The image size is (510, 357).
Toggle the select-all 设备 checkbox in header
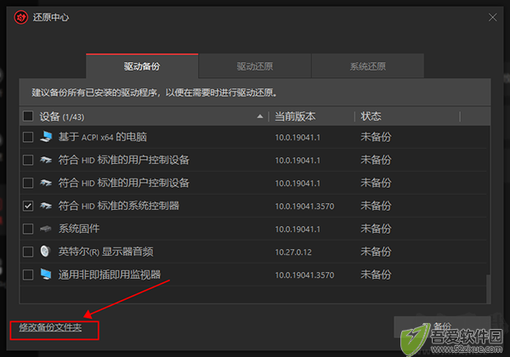click(x=28, y=116)
